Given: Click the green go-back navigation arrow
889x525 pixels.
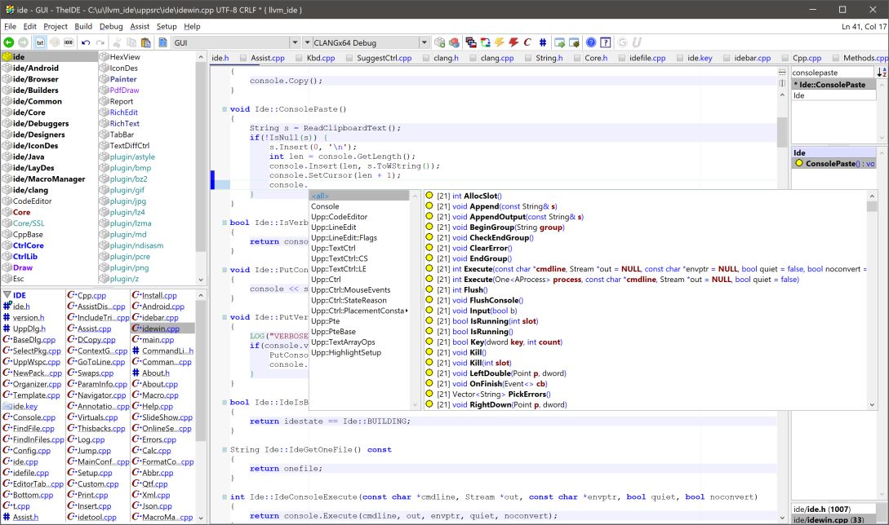Looking at the screenshot, I should pos(9,42).
